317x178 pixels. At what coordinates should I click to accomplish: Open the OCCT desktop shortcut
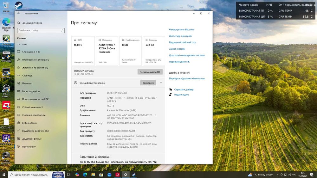click(6, 107)
